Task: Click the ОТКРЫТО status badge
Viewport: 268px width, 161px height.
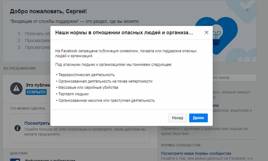Action: [36, 92]
